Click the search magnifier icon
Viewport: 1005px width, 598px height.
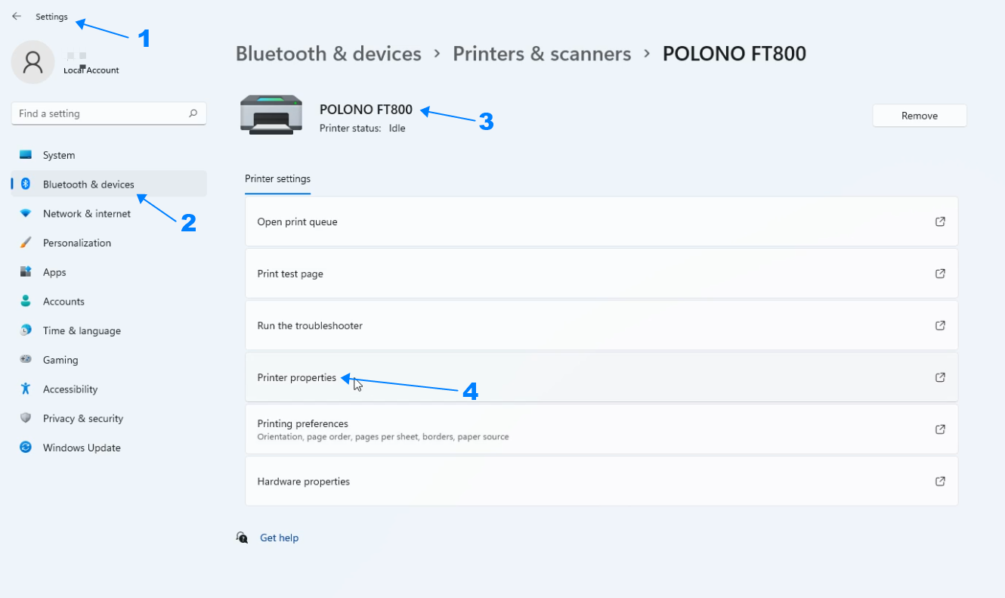pos(193,113)
